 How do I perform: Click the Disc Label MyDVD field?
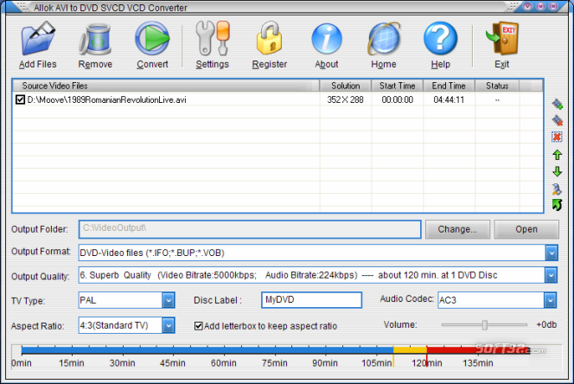(311, 300)
